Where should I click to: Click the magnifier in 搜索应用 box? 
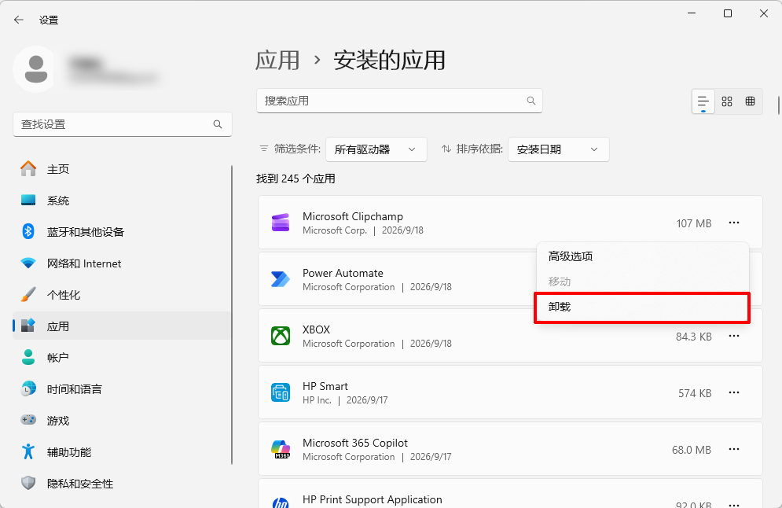tap(531, 101)
